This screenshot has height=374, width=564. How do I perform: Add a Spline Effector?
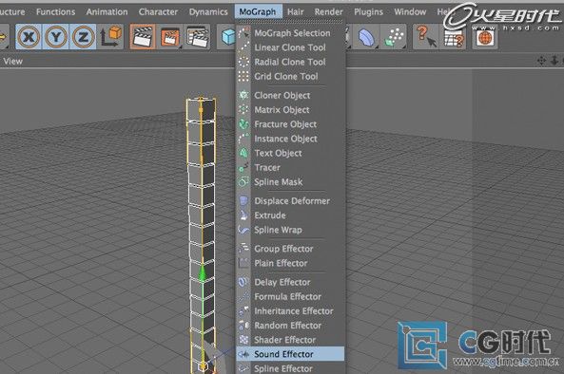[x=290, y=368]
